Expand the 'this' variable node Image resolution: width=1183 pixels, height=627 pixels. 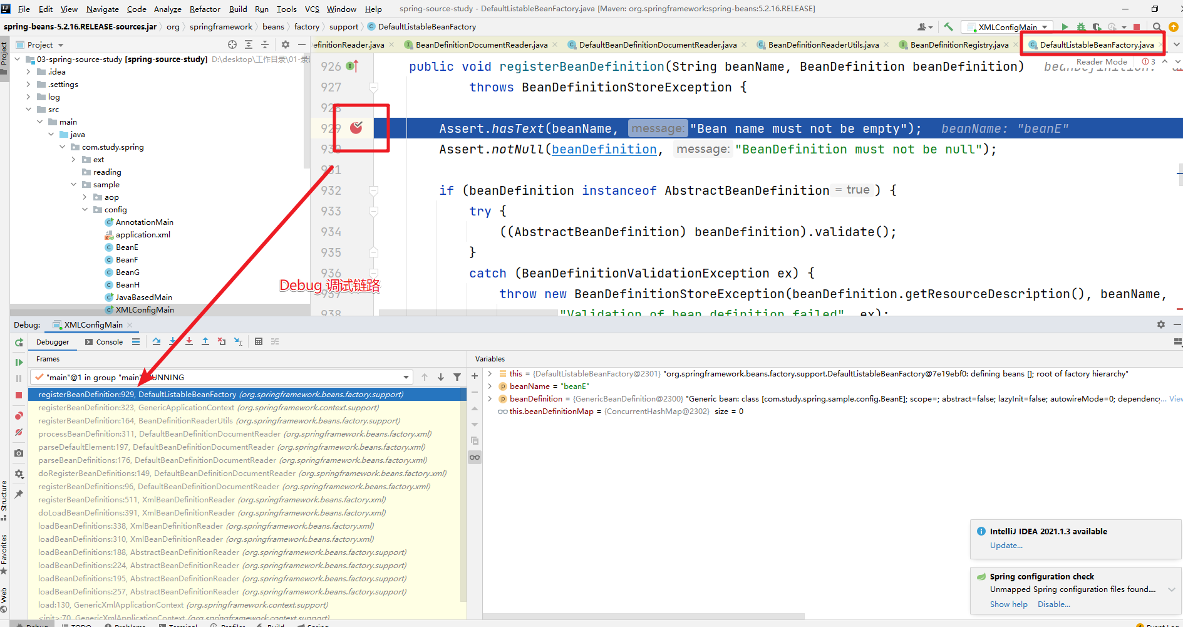[x=490, y=373]
